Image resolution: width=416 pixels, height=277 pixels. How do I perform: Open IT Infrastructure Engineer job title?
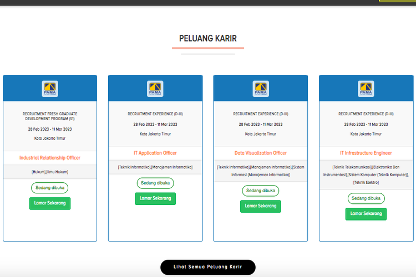[366, 153]
